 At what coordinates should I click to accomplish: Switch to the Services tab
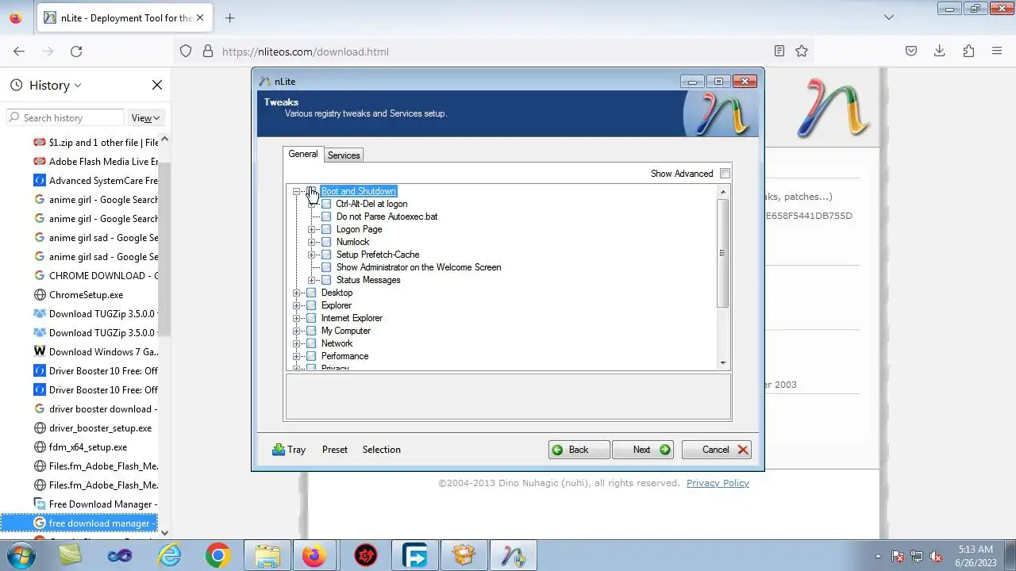pyautogui.click(x=344, y=155)
